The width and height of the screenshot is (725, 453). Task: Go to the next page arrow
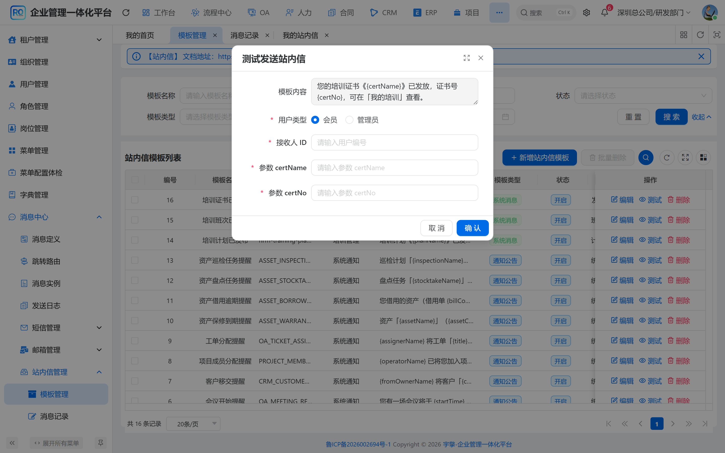tap(673, 424)
